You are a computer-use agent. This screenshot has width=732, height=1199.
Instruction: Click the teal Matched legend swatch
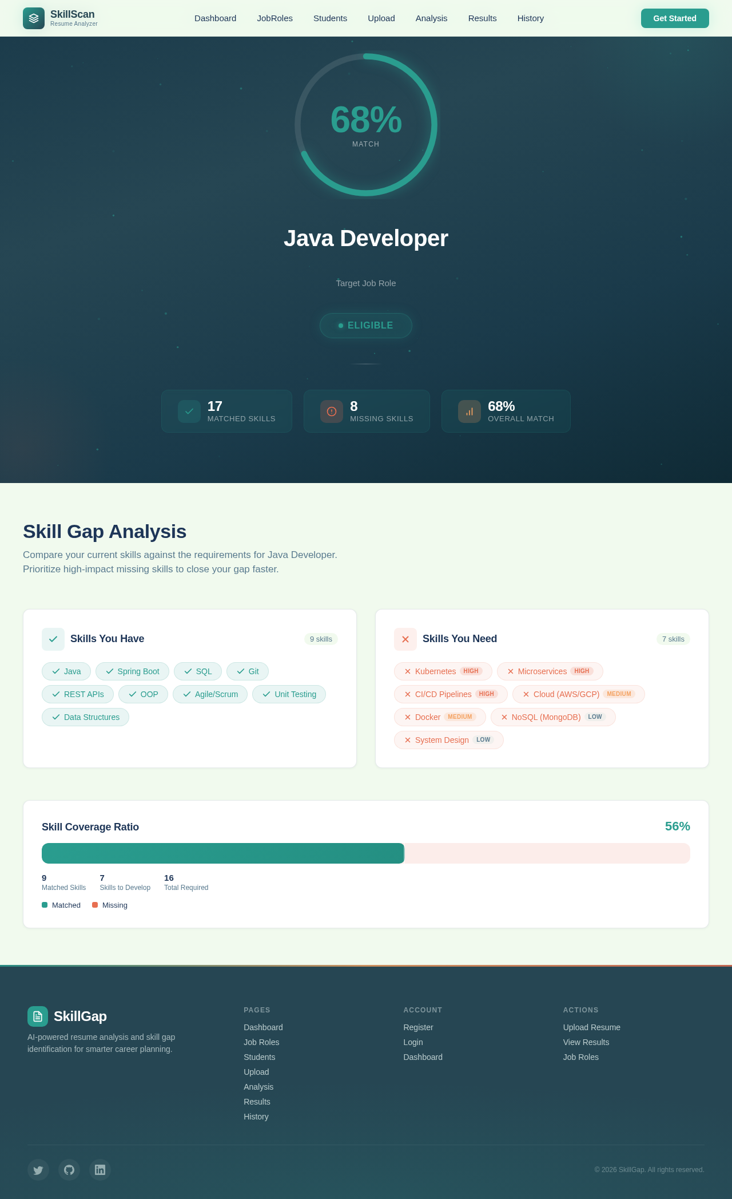(45, 905)
